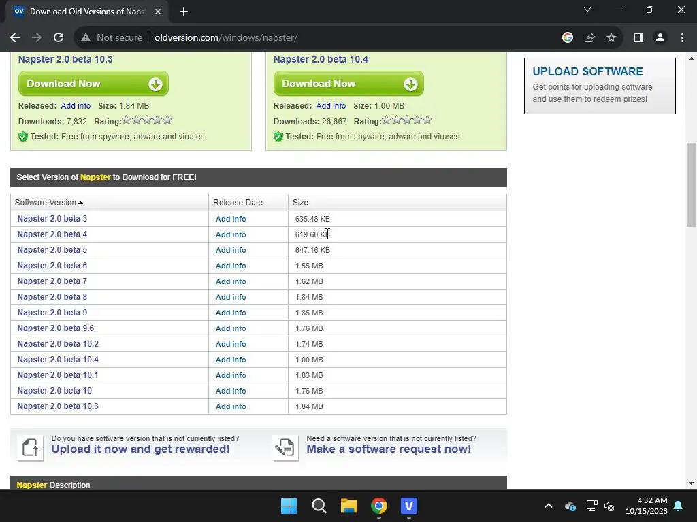
Task: Open File Explorer from taskbar
Action: (349, 506)
